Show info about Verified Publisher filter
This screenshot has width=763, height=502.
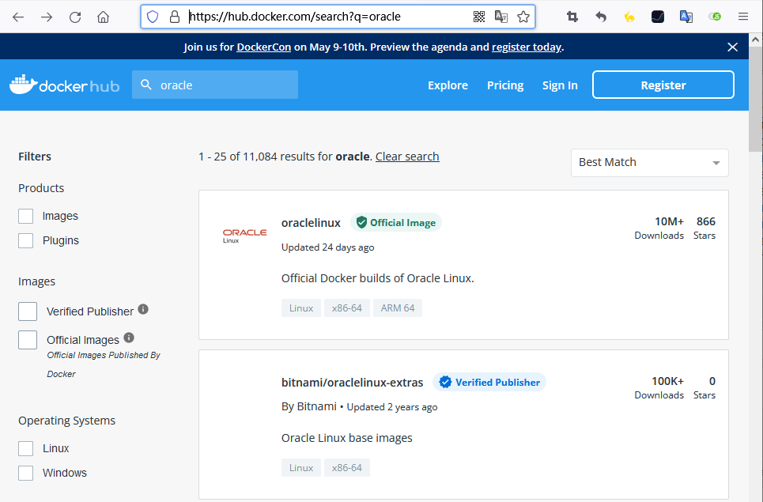(143, 309)
